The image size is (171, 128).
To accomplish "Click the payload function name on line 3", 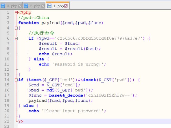I will click(x=51, y=23).
